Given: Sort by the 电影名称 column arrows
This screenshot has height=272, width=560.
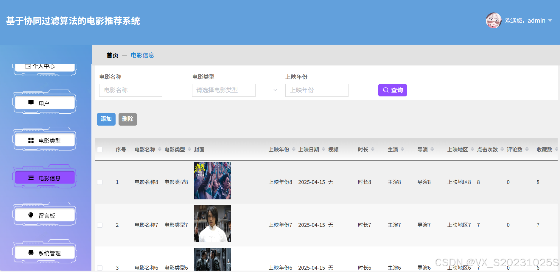Looking at the screenshot, I should [160, 149].
